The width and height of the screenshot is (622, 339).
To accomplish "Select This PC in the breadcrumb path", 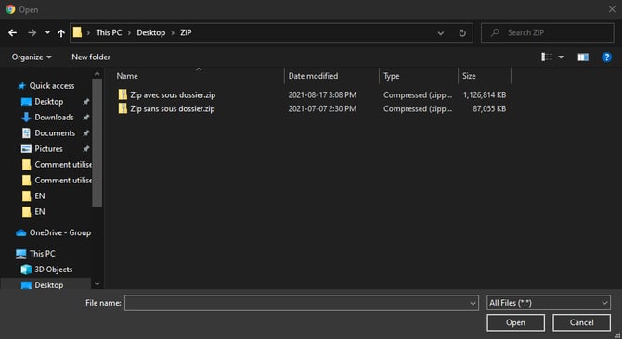I will [109, 32].
